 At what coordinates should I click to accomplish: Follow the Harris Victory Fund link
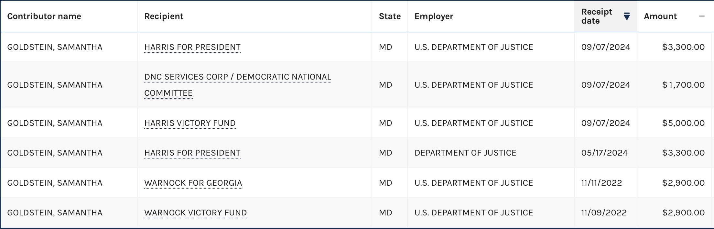pyautogui.click(x=190, y=123)
